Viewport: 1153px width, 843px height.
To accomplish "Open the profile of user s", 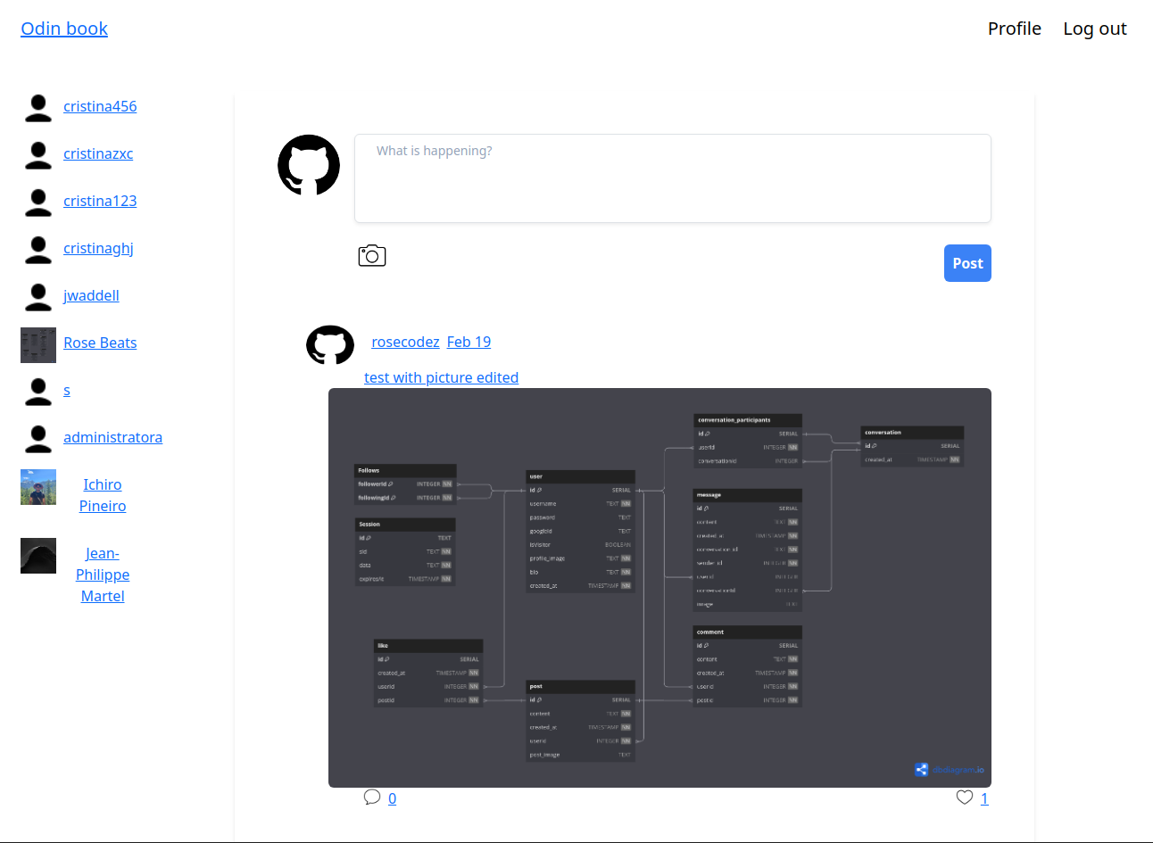I will click(67, 390).
